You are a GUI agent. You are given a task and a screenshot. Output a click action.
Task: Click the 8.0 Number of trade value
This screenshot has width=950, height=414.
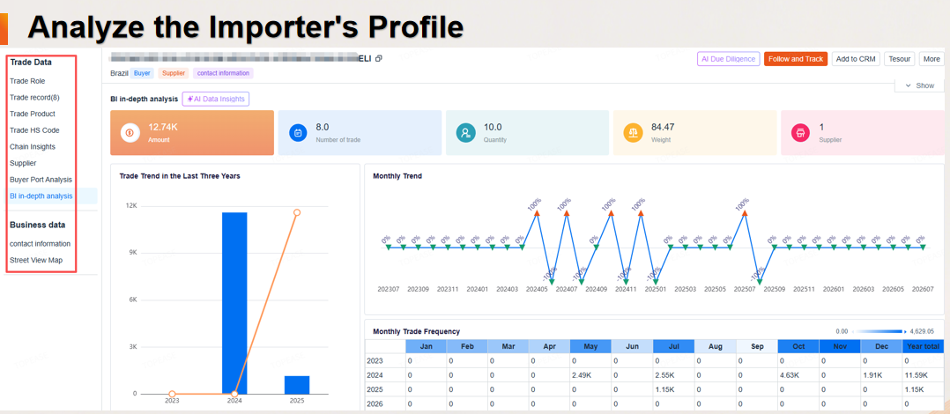[x=323, y=127]
